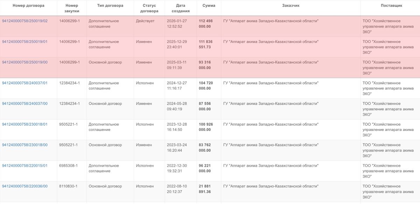Follow the 941240000758/240037/00 contract link

tap(25, 104)
